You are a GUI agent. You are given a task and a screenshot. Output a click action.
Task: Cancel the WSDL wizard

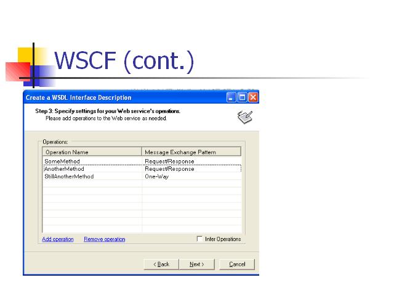pos(237,265)
